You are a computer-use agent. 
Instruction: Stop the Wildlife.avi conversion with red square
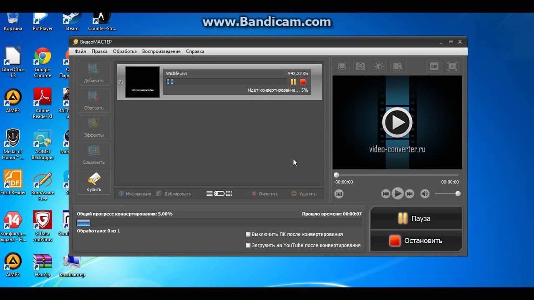[303, 82]
